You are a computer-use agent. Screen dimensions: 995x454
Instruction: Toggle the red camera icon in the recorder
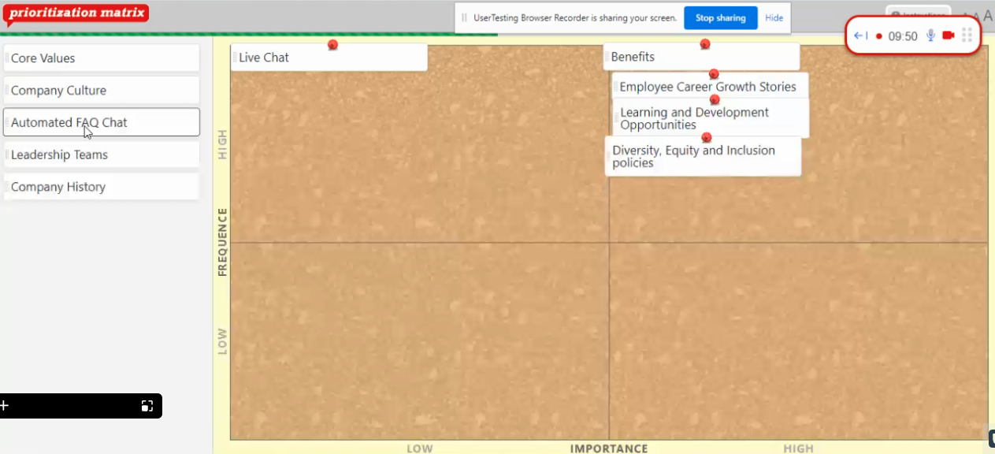coord(949,35)
